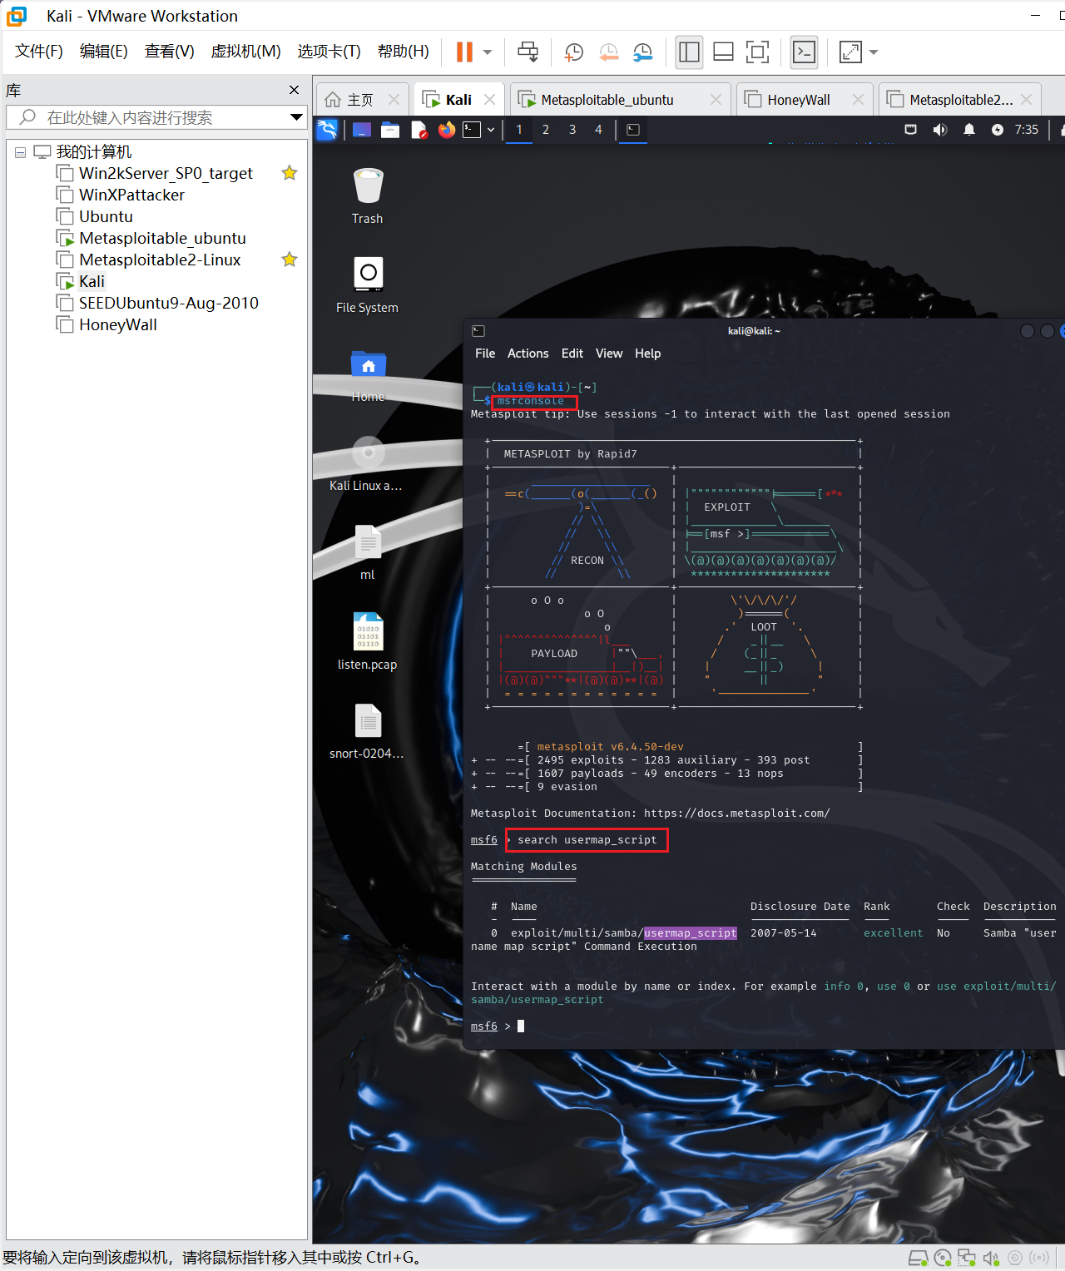Toggle the library sidebar view button
Image resolution: width=1065 pixels, height=1271 pixels.
(x=689, y=52)
